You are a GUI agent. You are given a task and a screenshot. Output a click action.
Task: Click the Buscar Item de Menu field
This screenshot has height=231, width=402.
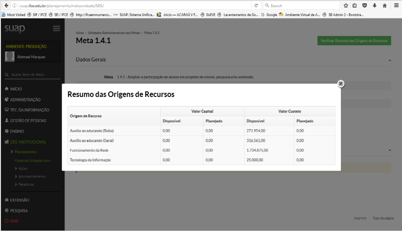click(31, 75)
